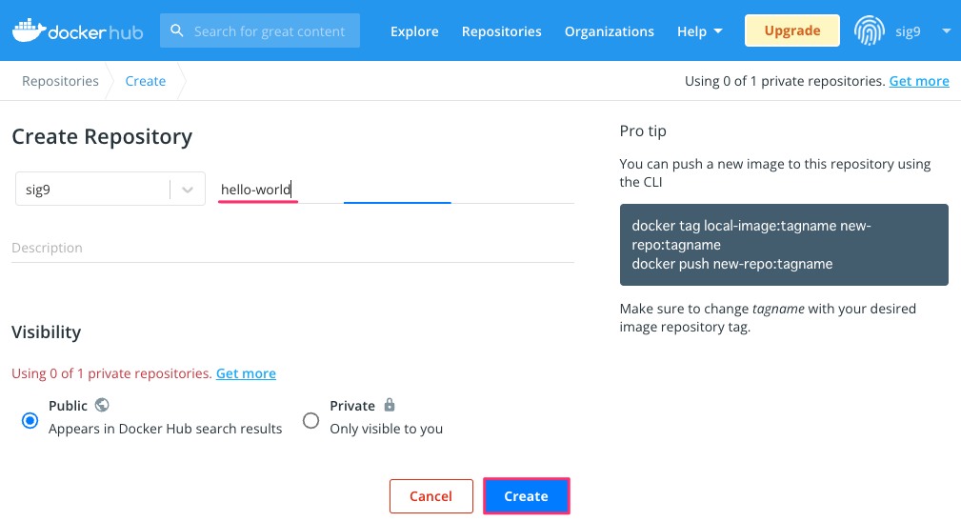Click Repositories breadcrumb link
The image size is (961, 522).
click(60, 81)
